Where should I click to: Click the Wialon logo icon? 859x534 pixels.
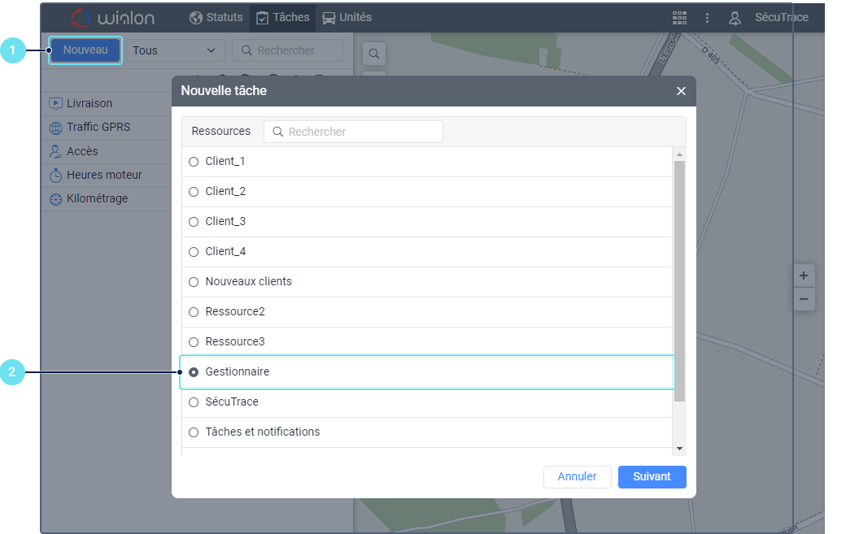coord(81,17)
